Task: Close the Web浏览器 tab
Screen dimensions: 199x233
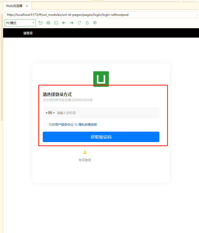Action: 27,6
